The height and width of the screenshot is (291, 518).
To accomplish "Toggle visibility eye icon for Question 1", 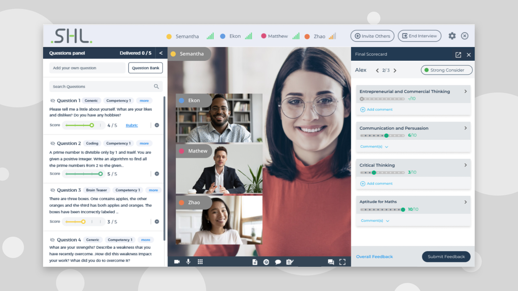I will click(52, 101).
